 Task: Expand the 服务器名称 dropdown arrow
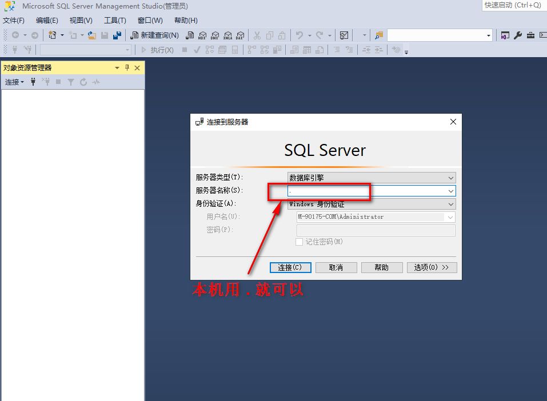[x=451, y=191]
